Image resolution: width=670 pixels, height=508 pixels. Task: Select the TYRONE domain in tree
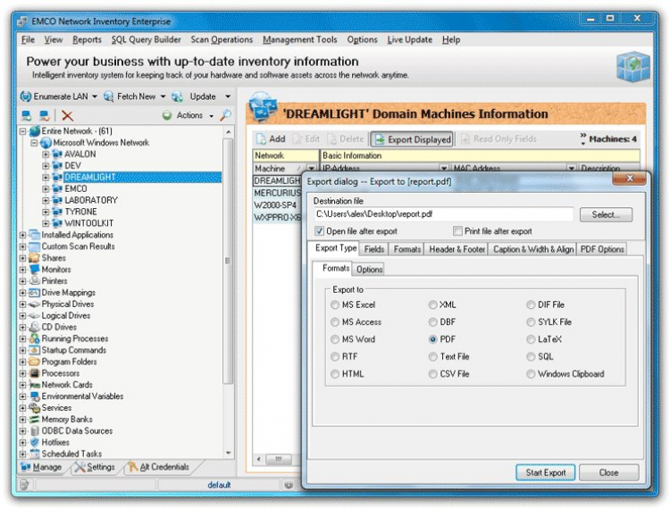80,212
